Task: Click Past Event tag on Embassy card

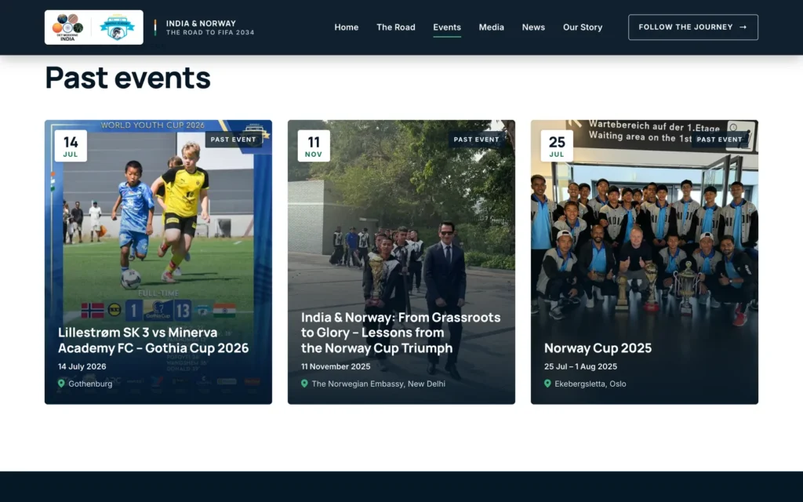Action: 476,140
